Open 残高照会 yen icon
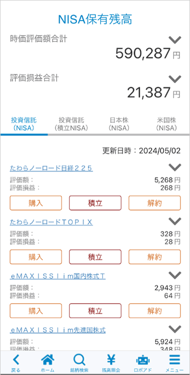The image size is (190, 375). tap(111, 359)
